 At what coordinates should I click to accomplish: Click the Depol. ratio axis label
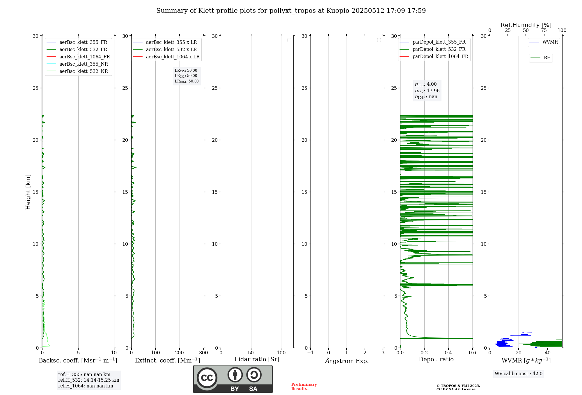[436, 360]
